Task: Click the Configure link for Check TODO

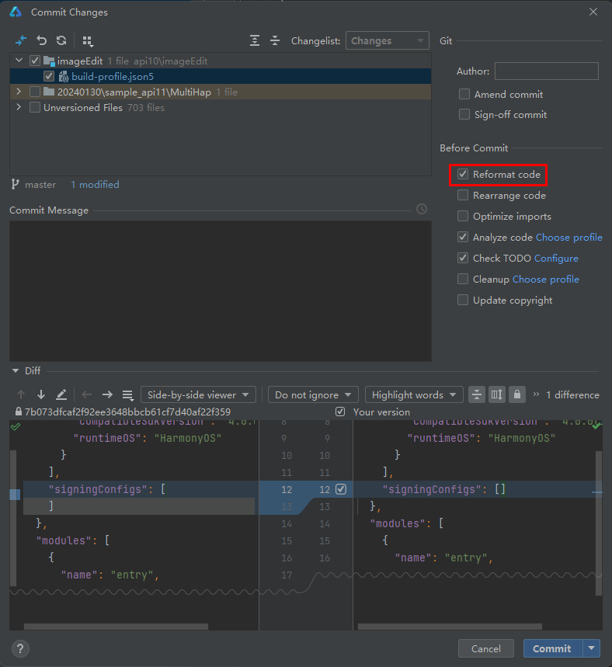Action: coord(556,258)
